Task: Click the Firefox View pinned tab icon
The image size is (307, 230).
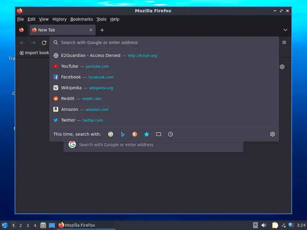Action: point(21,30)
